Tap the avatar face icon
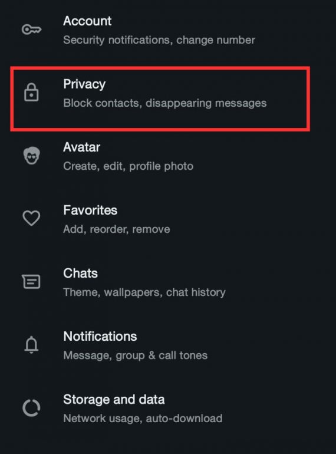This screenshot has width=336, height=454. [x=32, y=156]
